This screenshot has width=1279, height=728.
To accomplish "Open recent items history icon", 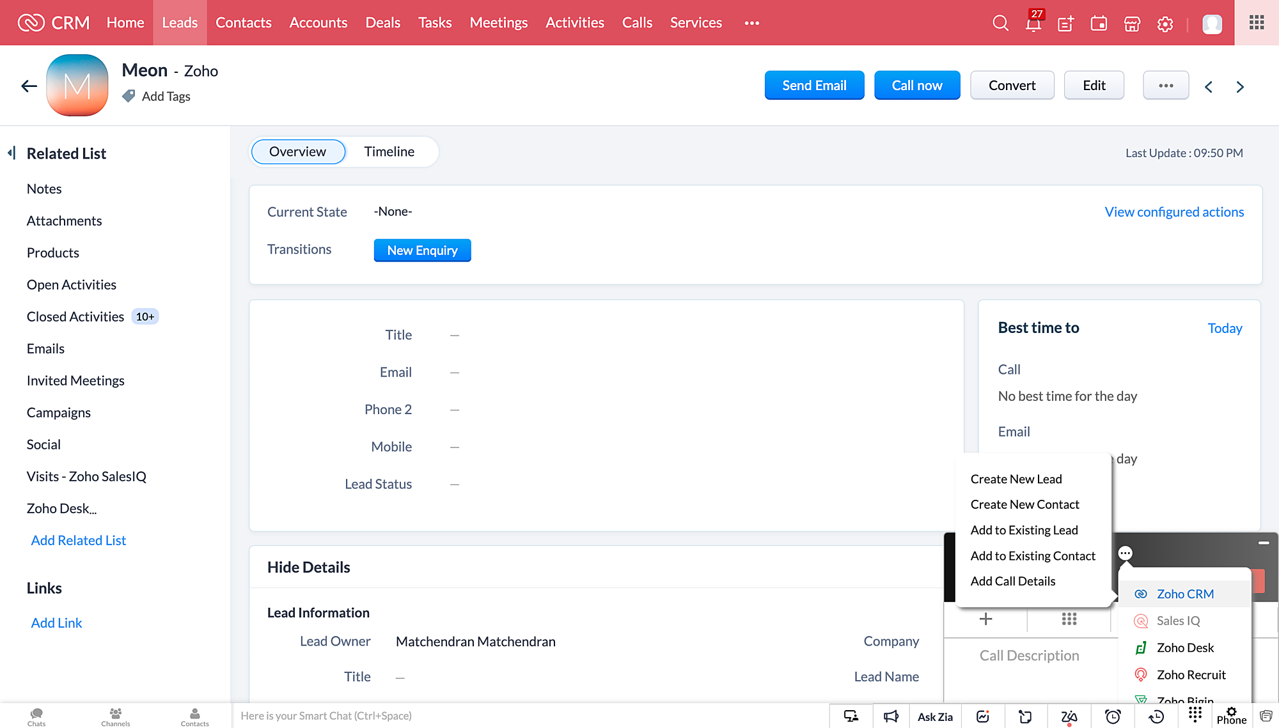I will point(1156,716).
